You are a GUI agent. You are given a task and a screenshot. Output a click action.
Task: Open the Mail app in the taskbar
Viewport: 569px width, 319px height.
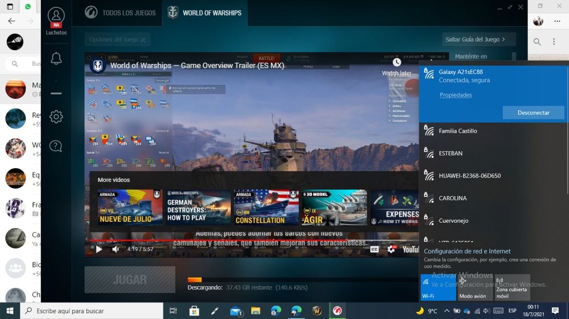[x=236, y=311]
